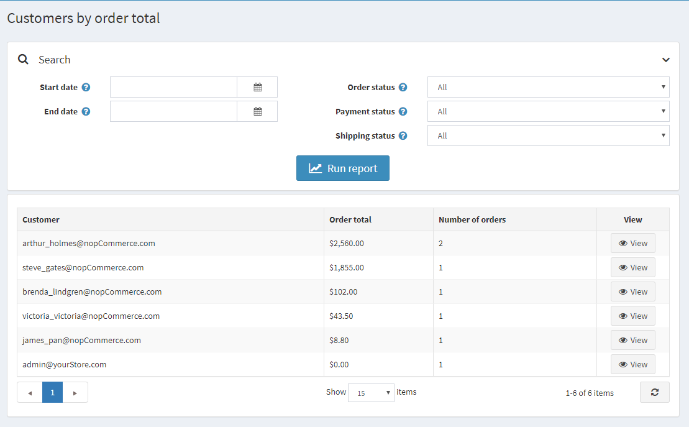689x427 pixels.
Task: Open the Order status dropdown
Action: click(548, 88)
